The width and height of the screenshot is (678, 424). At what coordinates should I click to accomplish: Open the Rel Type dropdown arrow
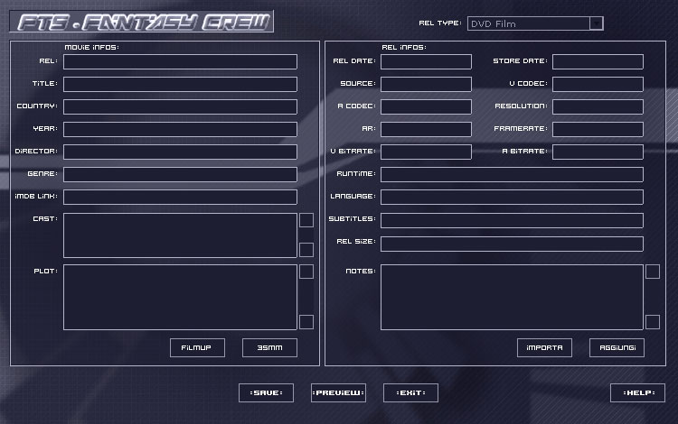tap(596, 23)
